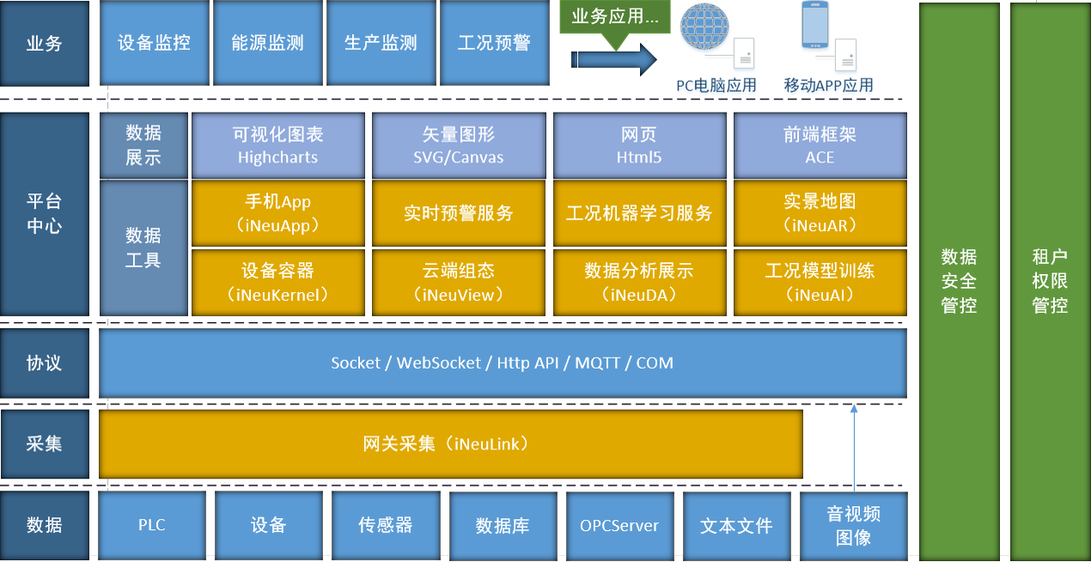Click the PC电脑应用 label
This screenshot has width=1091, height=562.
click(716, 85)
